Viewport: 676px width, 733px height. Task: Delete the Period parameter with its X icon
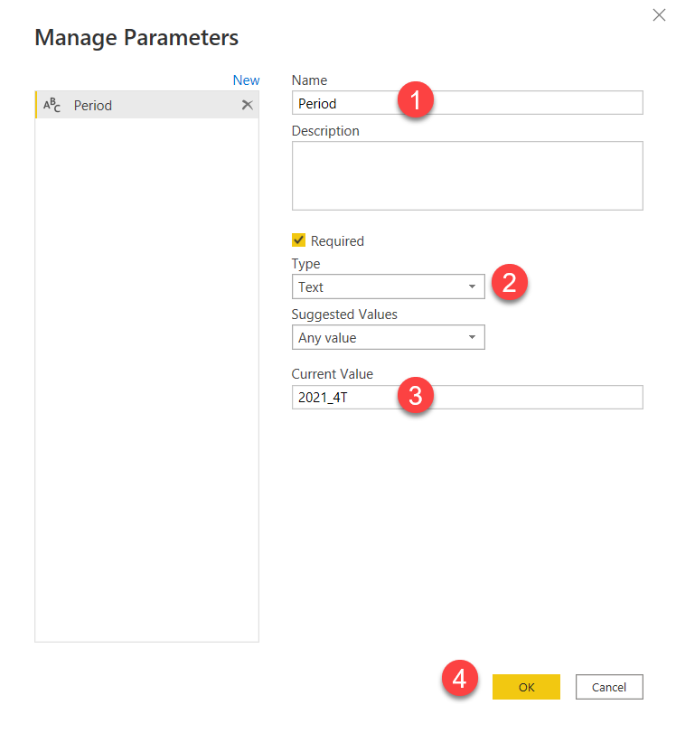(x=248, y=105)
